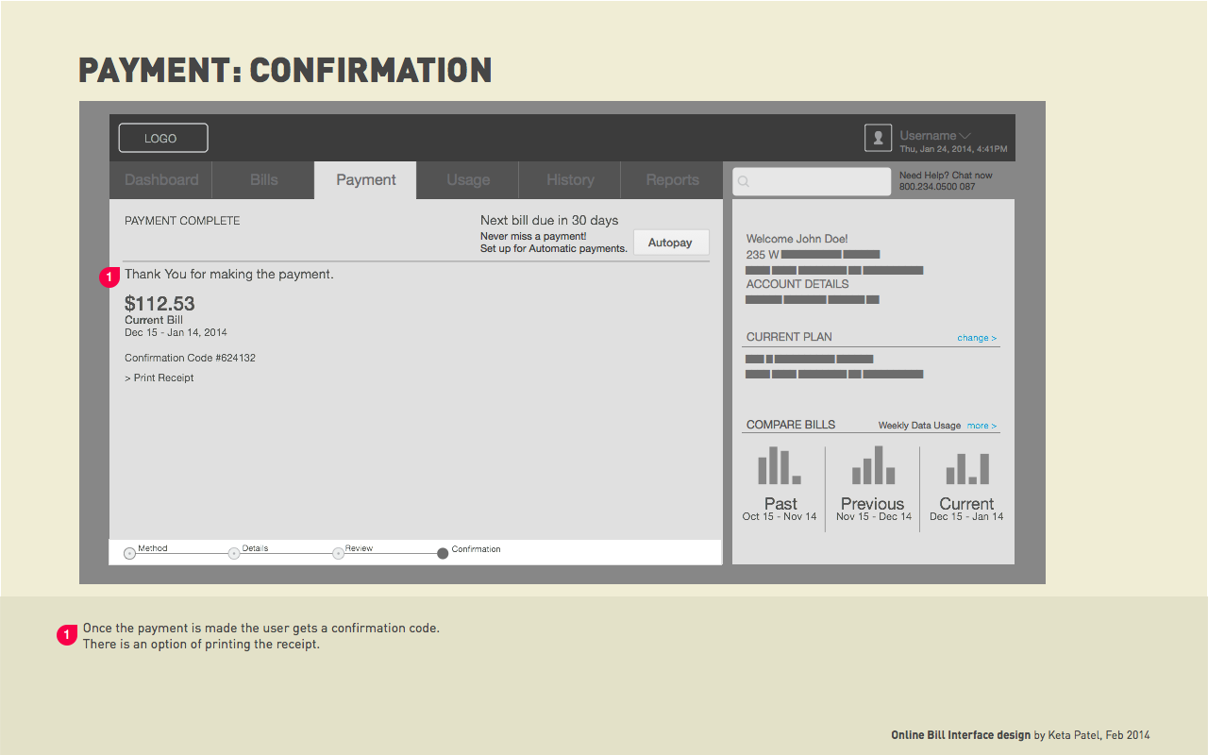
Task: Expand the Username dropdown arrow
Action: pos(965,136)
